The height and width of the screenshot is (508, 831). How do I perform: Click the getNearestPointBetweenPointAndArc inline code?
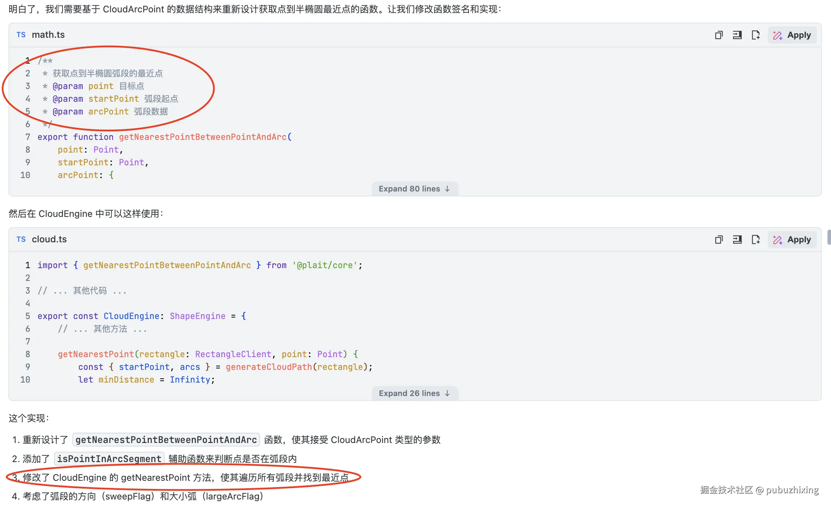pos(166,439)
